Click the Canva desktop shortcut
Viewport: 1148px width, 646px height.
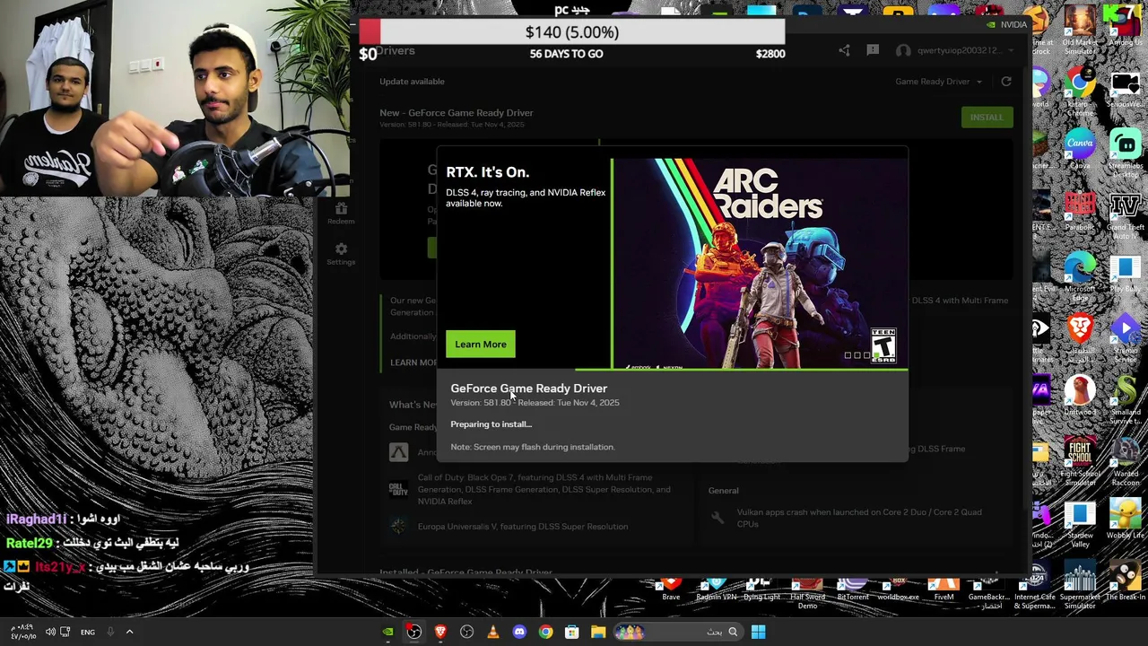pos(1080,149)
